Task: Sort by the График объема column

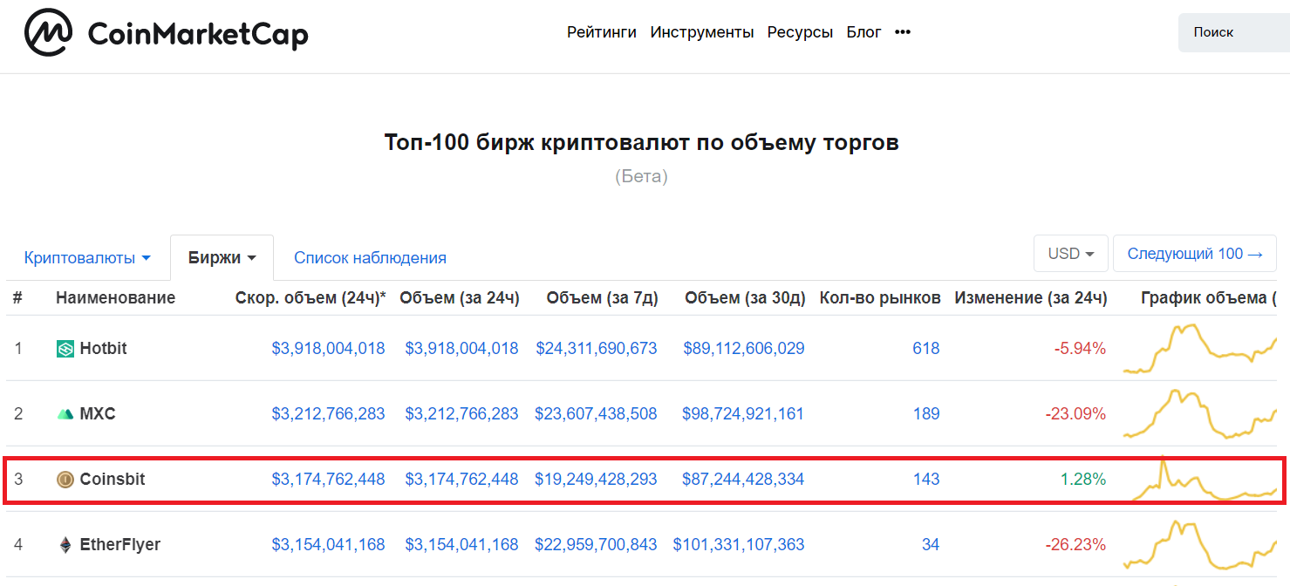Action: 1209,298
